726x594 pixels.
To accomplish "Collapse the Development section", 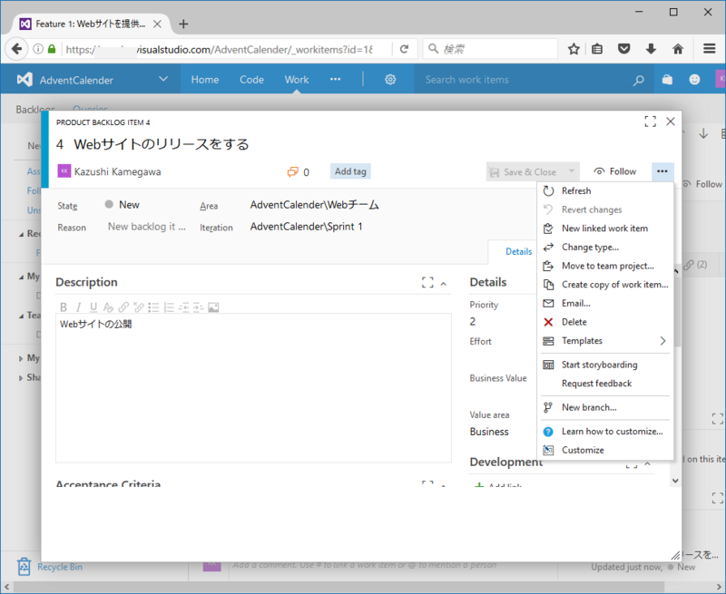I will 647,463.
